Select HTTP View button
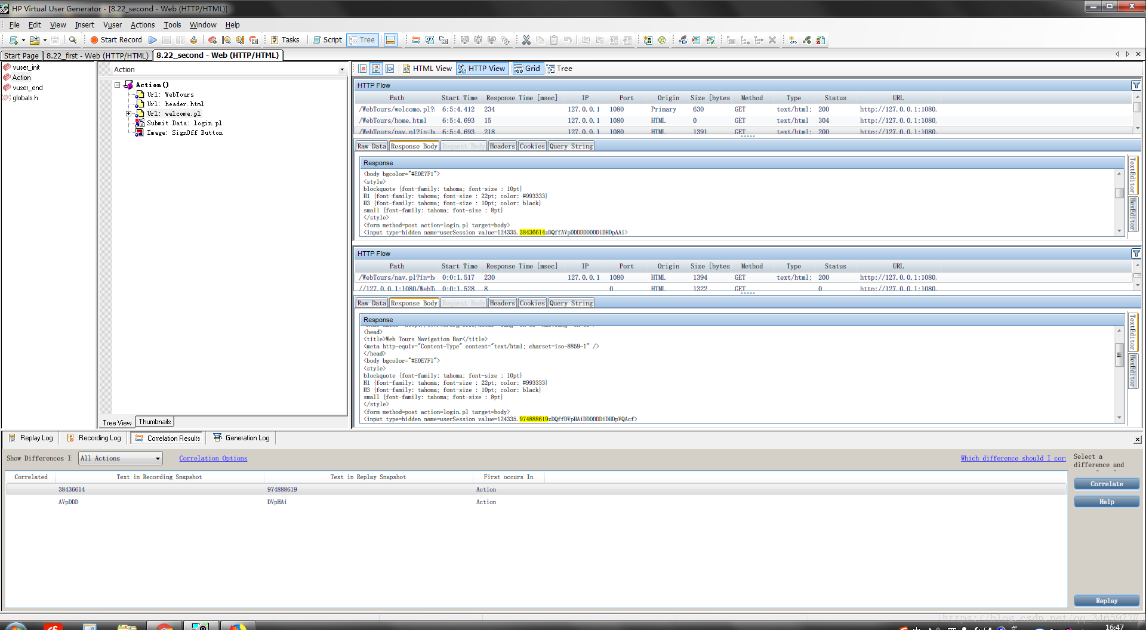The height and width of the screenshot is (630, 1146). click(482, 69)
